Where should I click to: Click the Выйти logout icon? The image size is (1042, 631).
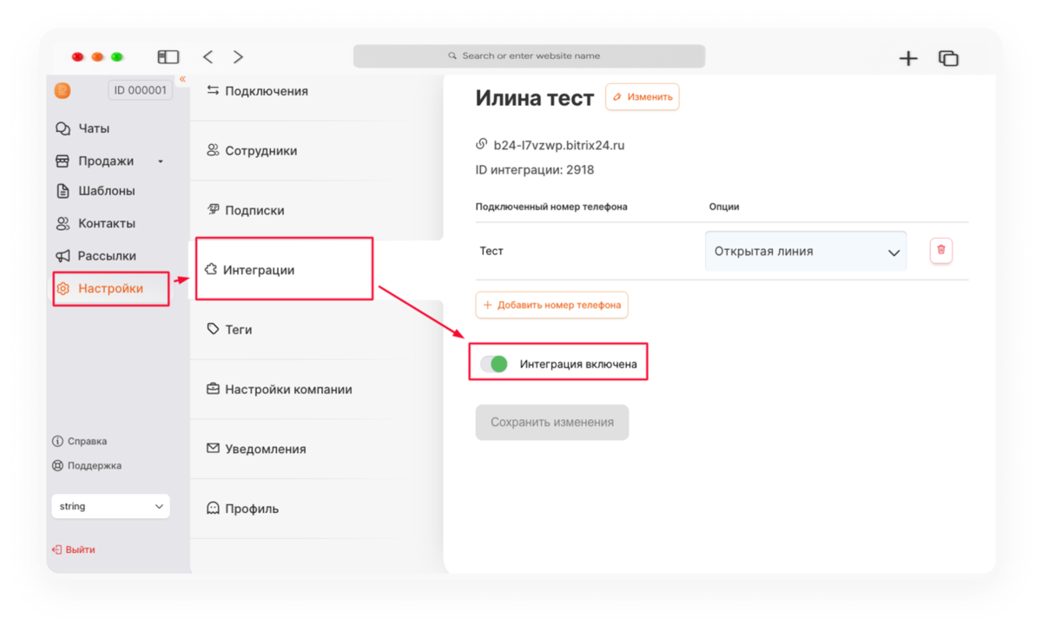pos(57,549)
